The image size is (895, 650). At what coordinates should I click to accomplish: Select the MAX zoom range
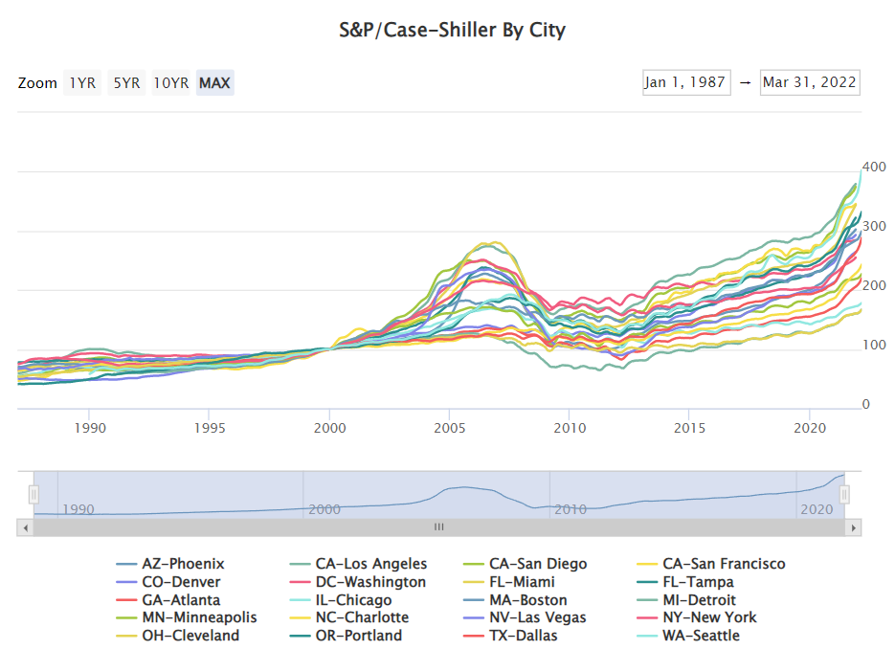tap(214, 82)
